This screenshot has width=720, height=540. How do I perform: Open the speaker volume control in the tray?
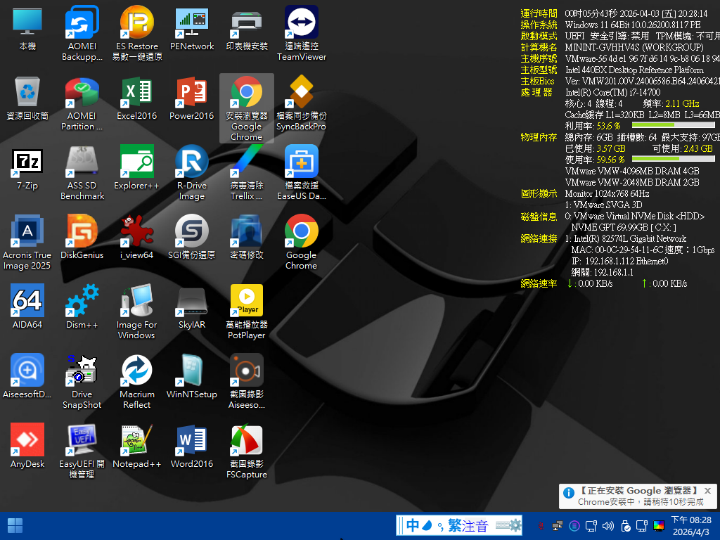click(x=608, y=525)
